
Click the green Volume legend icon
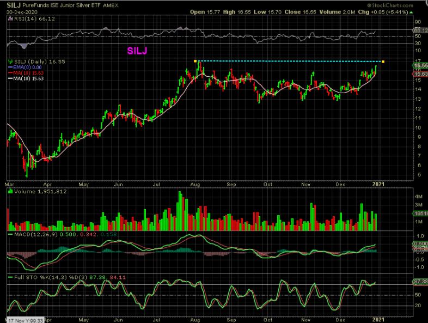[10, 191]
